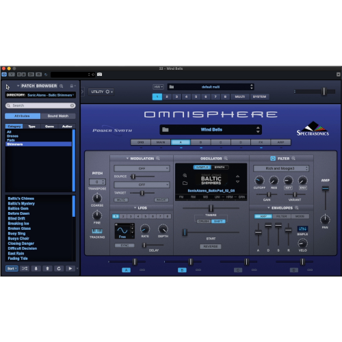The image size is (342, 342).
Task: Open the Patch Browser magnifier zoom icon
Action: (62, 86)
